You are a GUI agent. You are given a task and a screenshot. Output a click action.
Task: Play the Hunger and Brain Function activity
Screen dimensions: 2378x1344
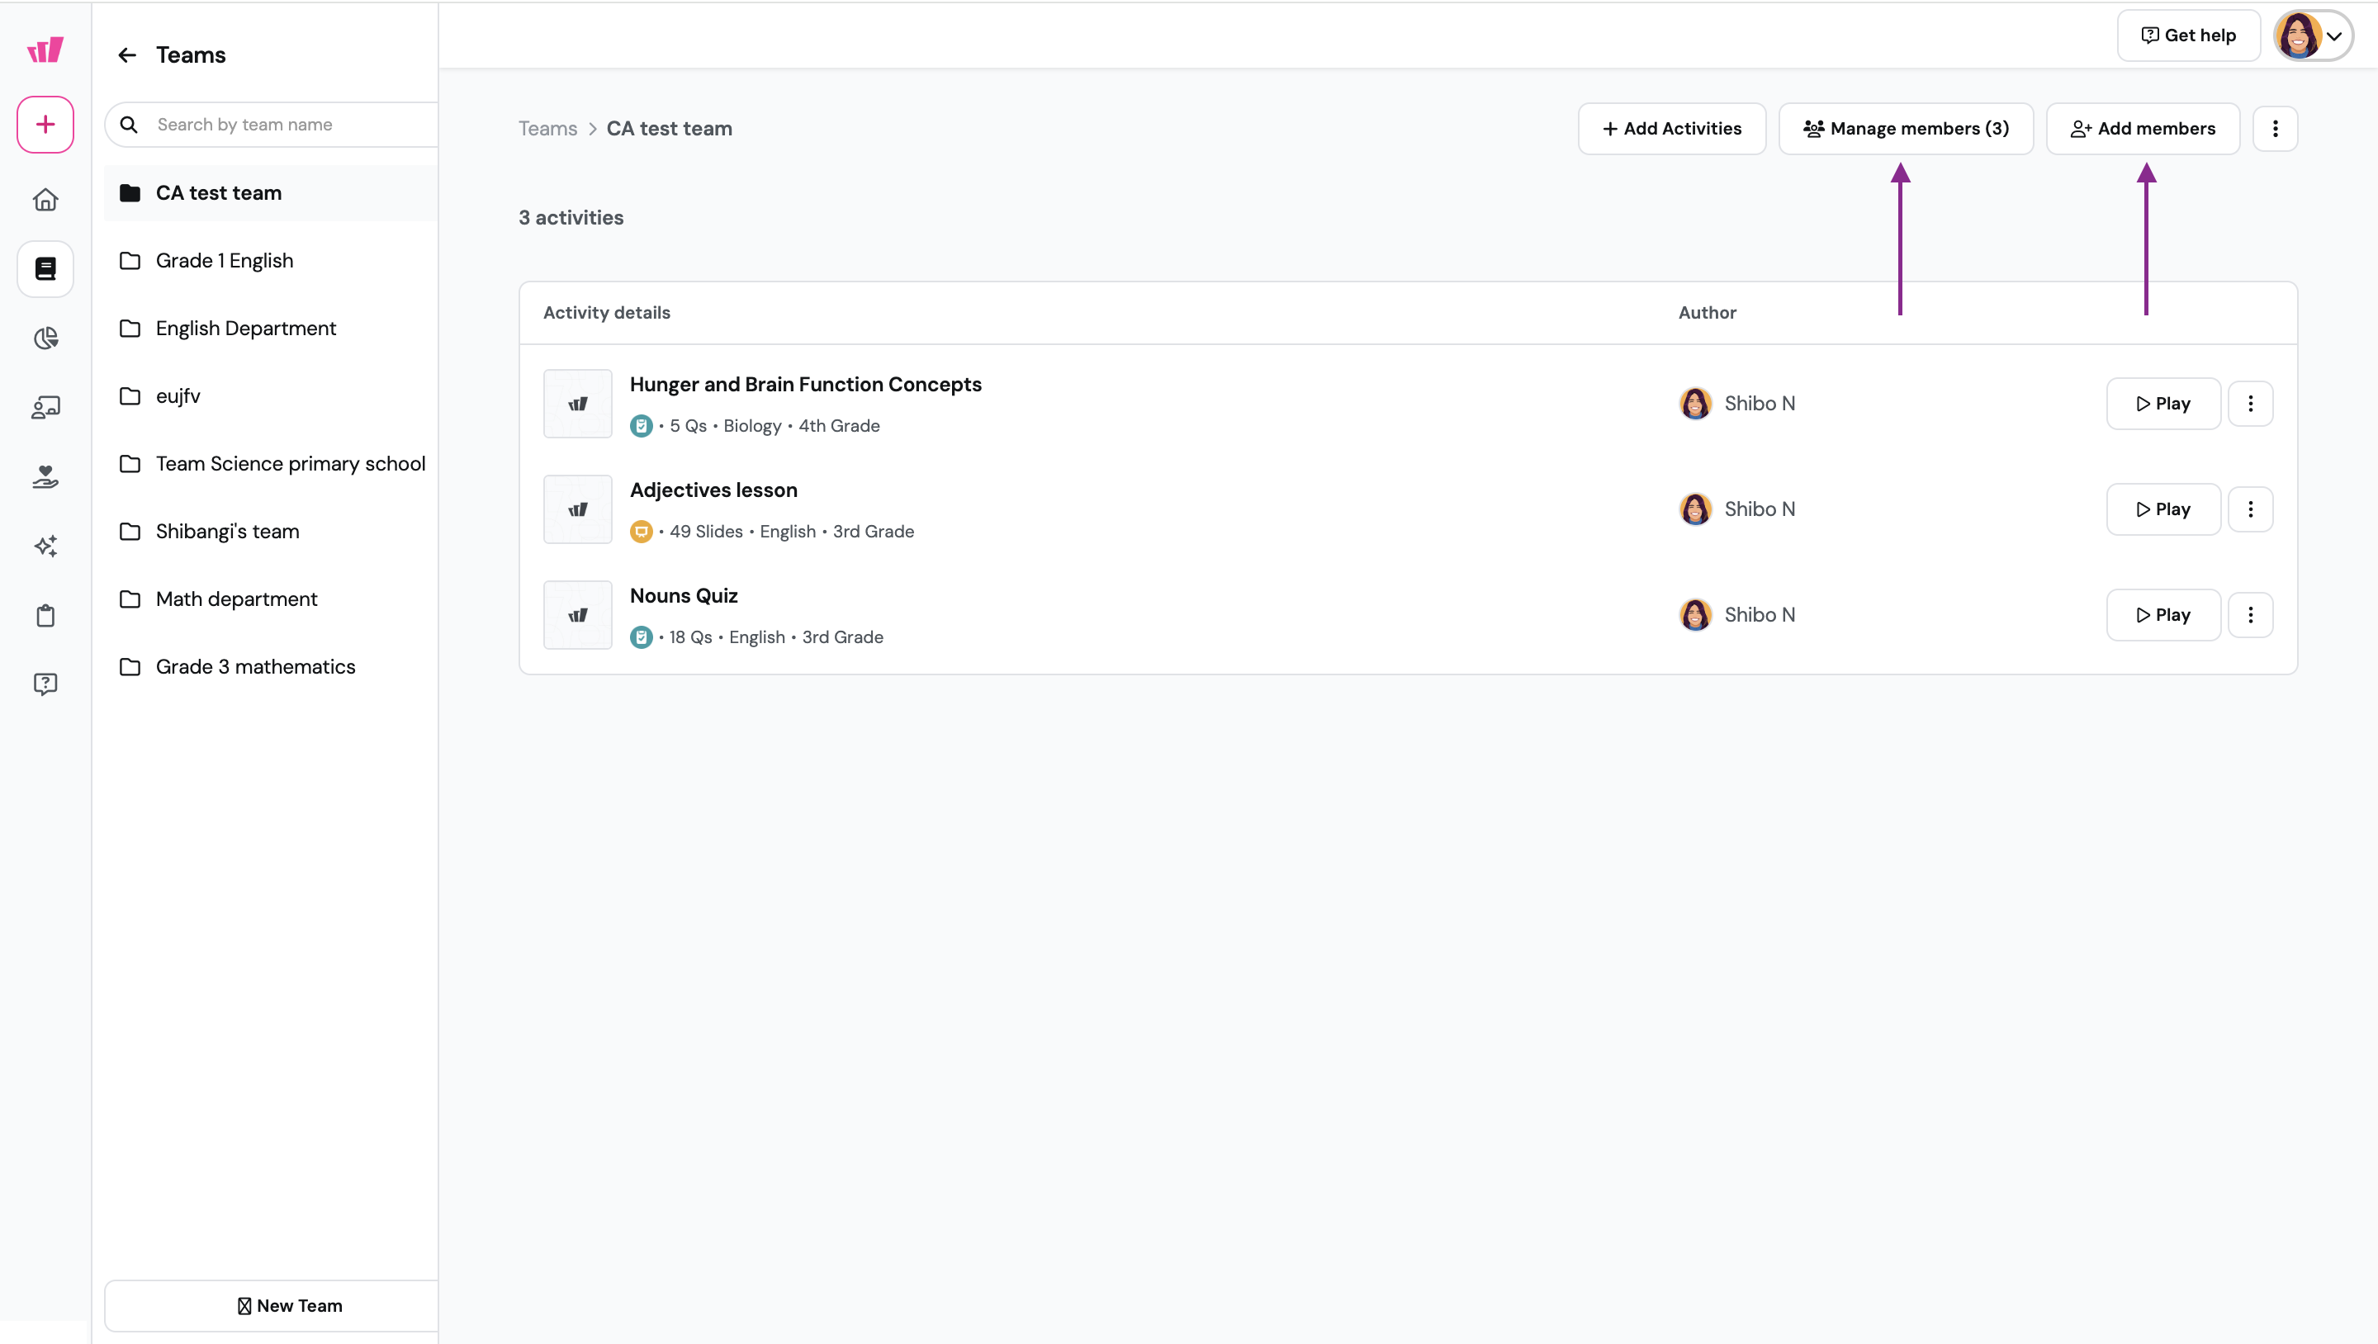2163,404
